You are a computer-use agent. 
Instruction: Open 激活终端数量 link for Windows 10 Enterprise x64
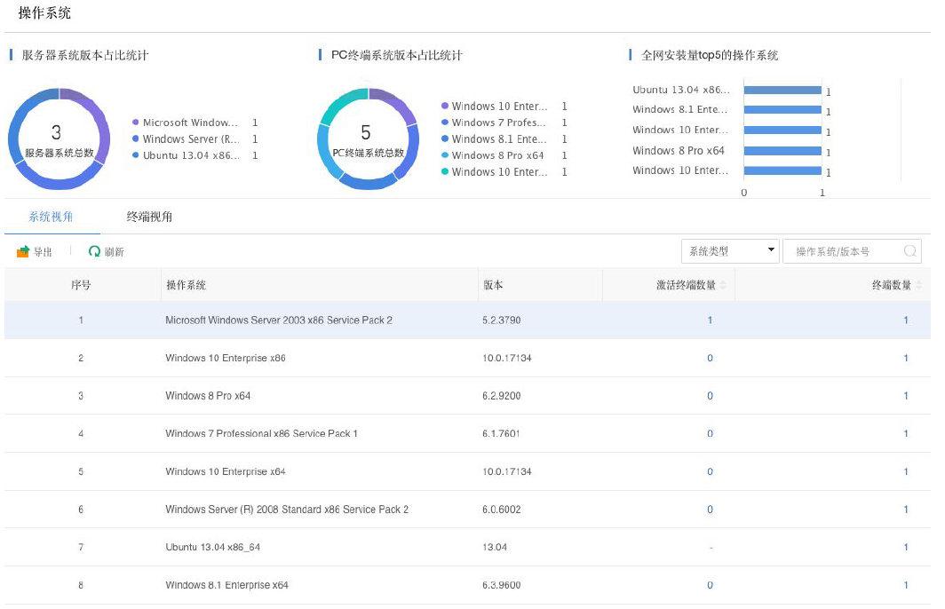pyautogui.click(x=710, y=471)
